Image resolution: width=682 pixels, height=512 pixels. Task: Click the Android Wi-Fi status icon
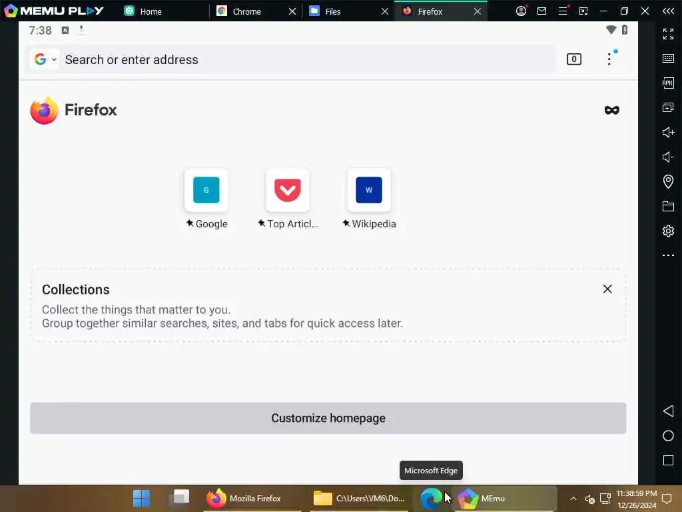click(611, 29)
